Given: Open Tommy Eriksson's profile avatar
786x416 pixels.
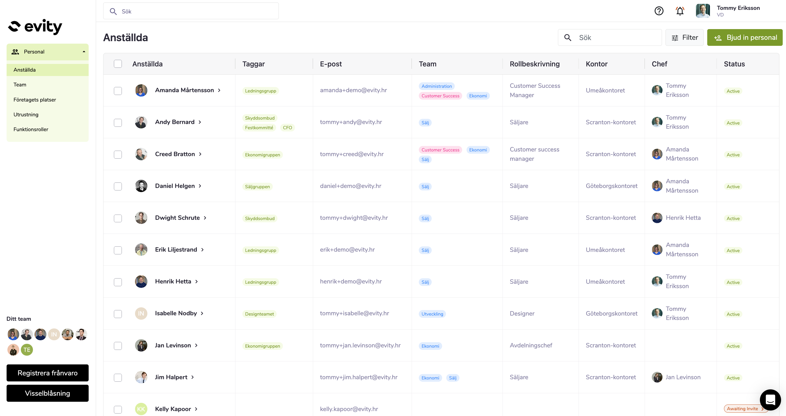Looking at the screenshot, I should click(x=703, y=11).
